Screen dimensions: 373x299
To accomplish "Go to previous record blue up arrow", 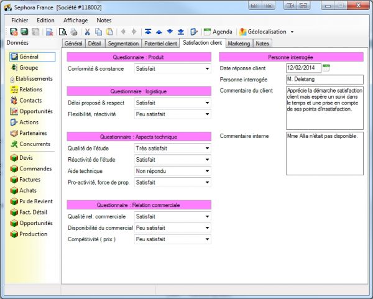I will 159,32.
